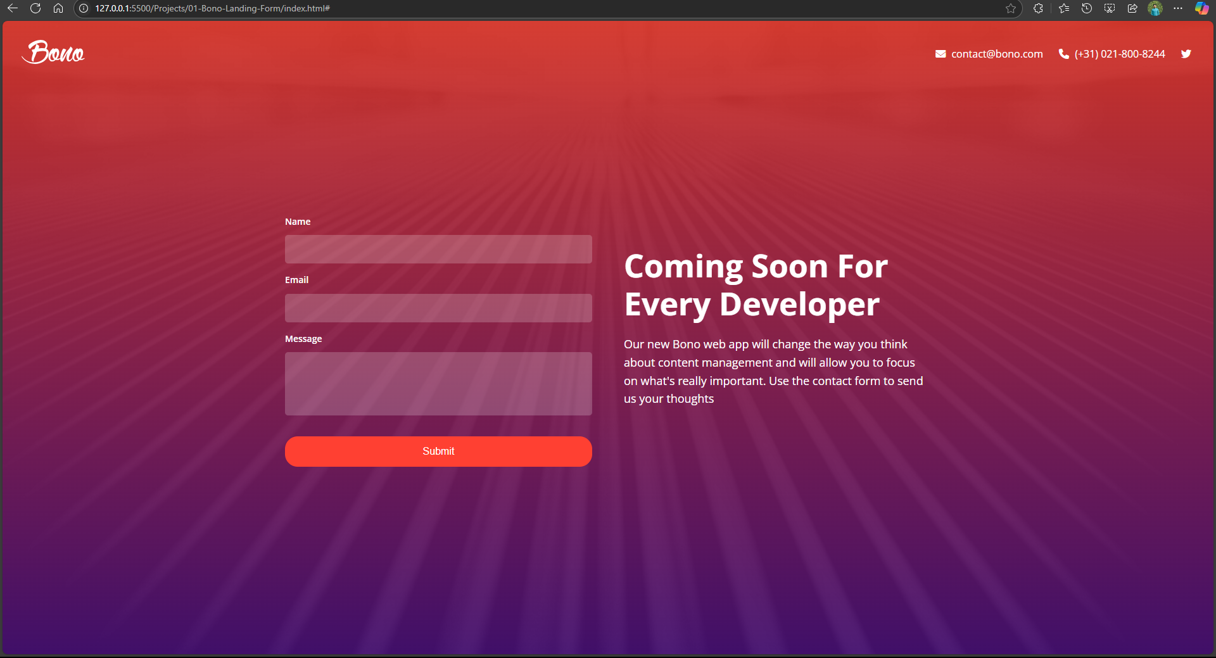Image resolution: width=1216 pixels, height=658 pixels.
Task: Click the Bono logo
Action: point(53,52)
